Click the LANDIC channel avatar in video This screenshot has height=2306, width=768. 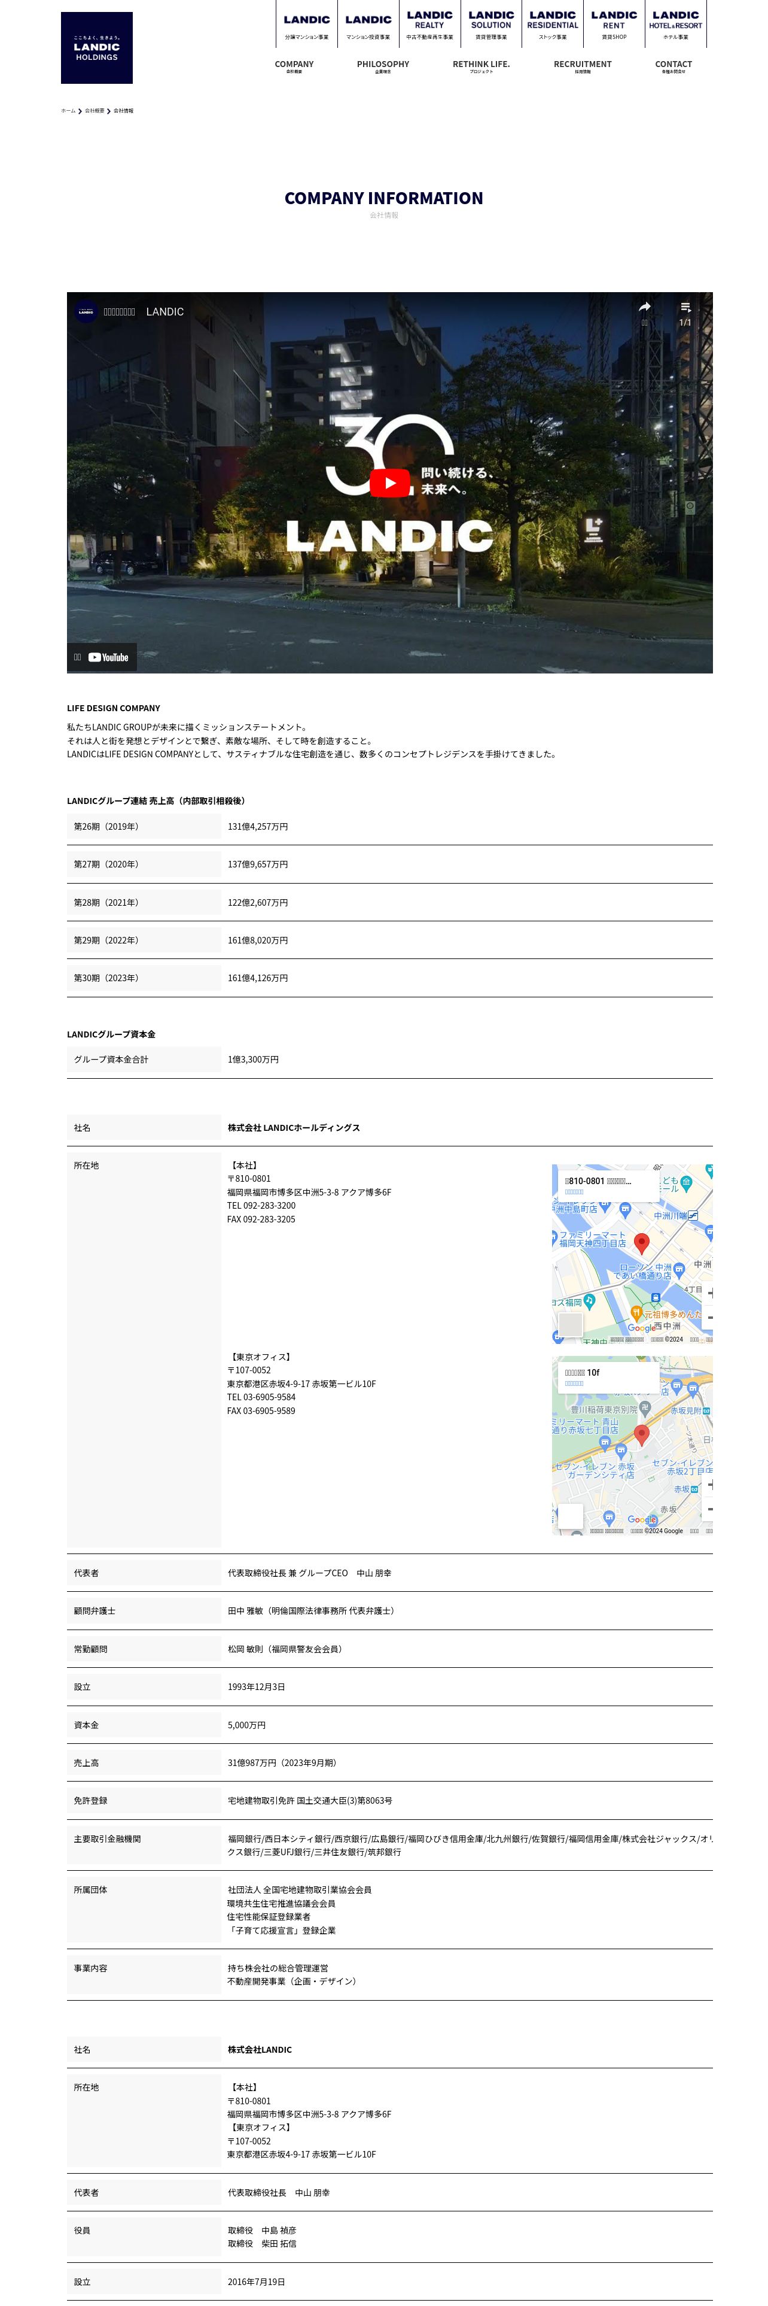[x=86, y=311]
